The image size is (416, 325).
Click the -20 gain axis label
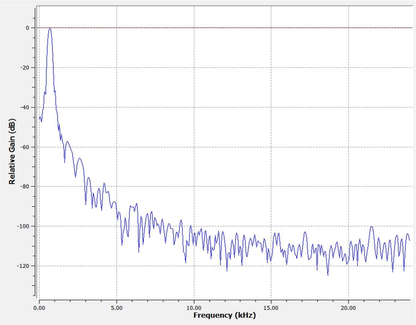point(25,68)
